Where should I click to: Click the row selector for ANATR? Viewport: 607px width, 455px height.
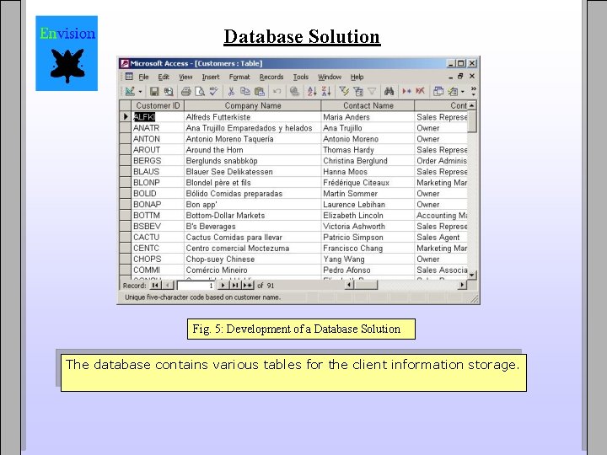[125, 128]
